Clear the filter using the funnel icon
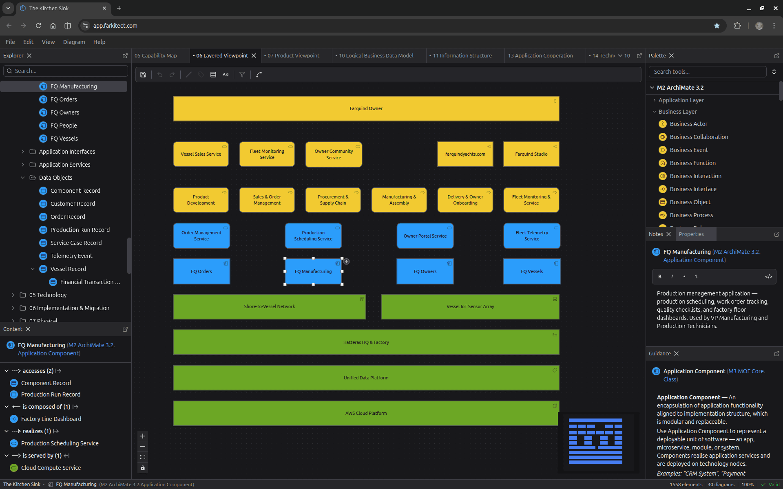Viewport: 783px width, 489px height. (x=242, y=75)
